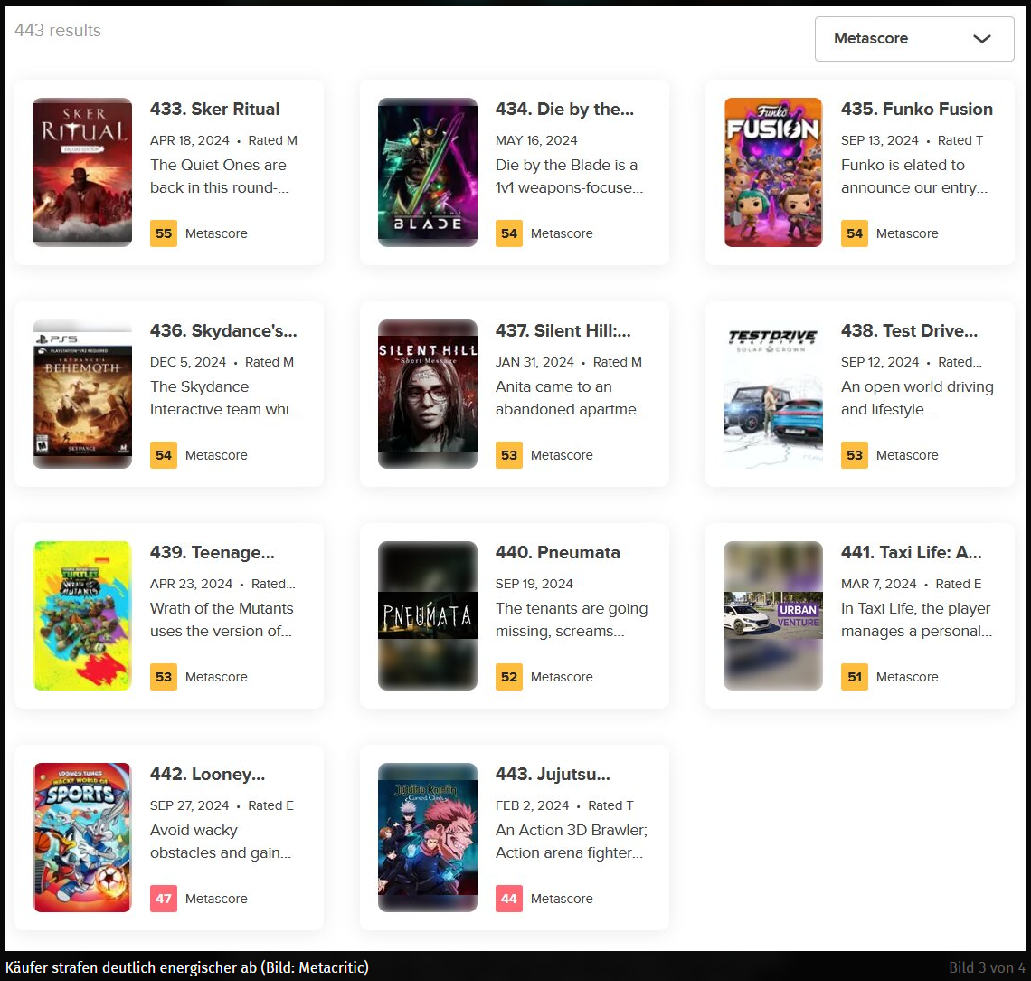Click Silent Hill's 53 Metascore badge
The image size is (1031, 981).
click(509, 455)
